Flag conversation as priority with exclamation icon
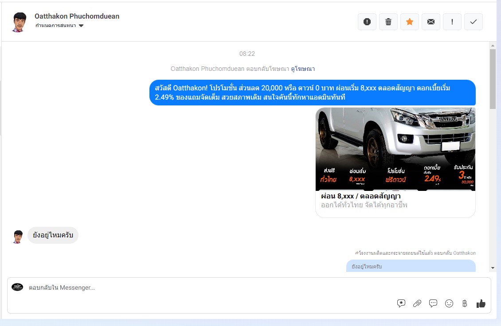The image size is (501, 326). tap(452, 22)
